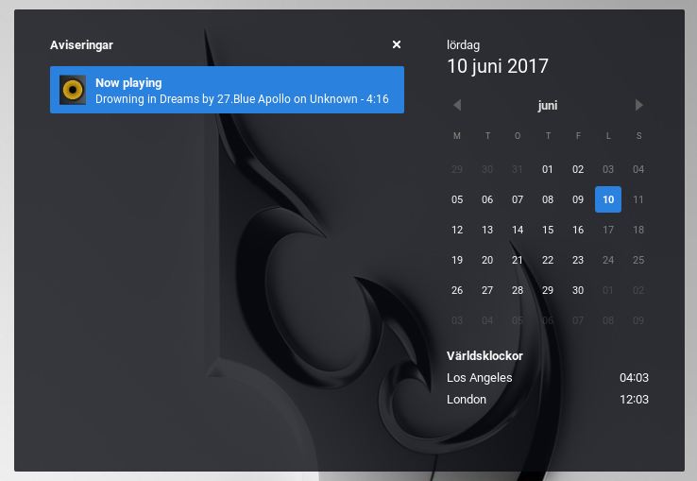Select June 19 in the calendar
The image size is (697, 481).
click(457, 260)
